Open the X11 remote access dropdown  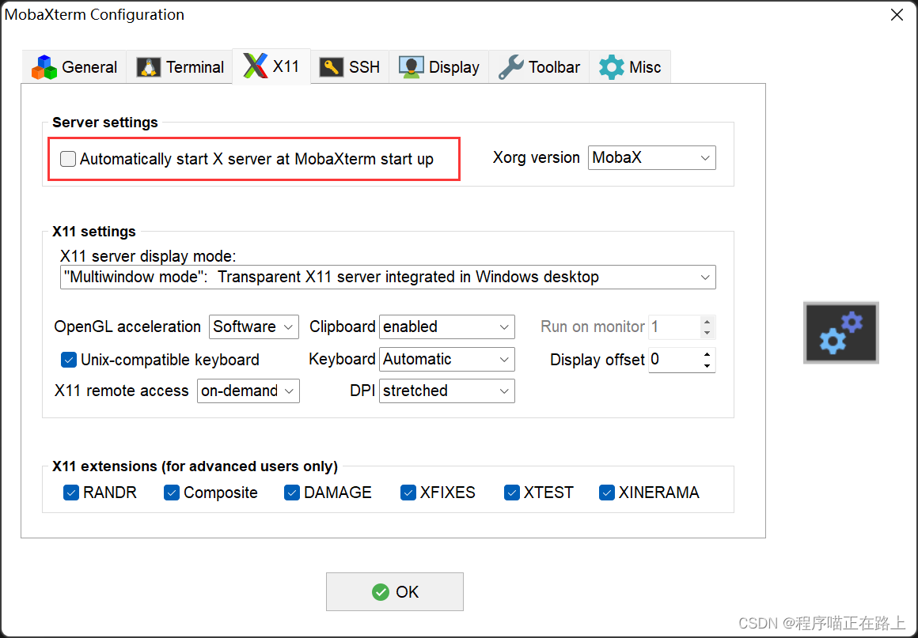point(248,391)
